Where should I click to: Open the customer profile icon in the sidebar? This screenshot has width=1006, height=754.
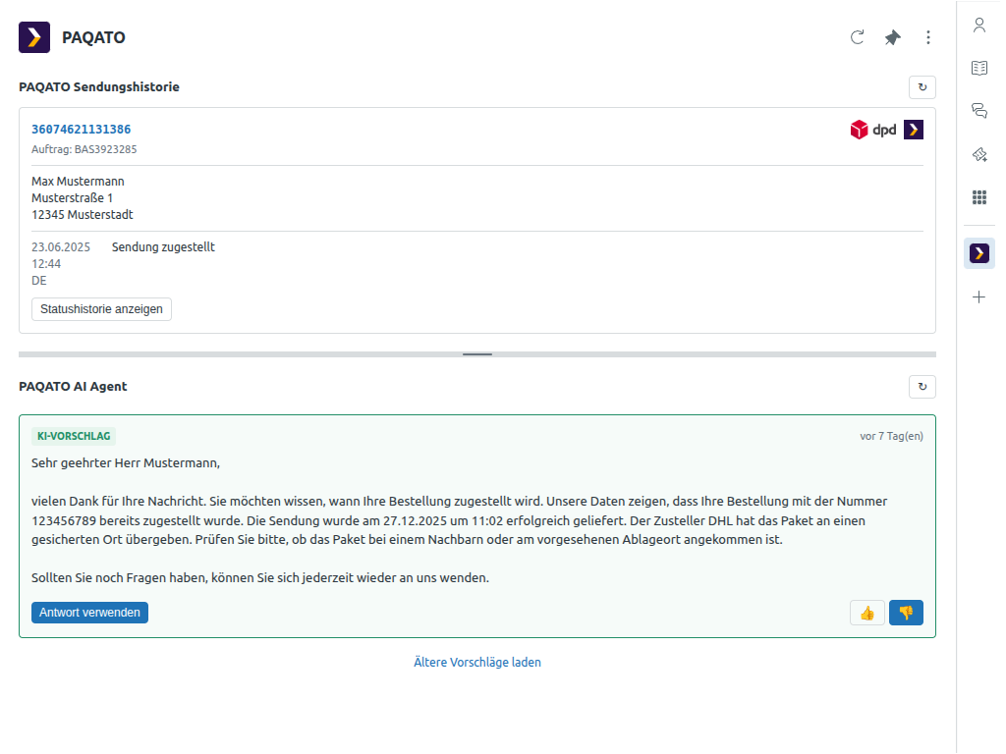click(978, 25)
